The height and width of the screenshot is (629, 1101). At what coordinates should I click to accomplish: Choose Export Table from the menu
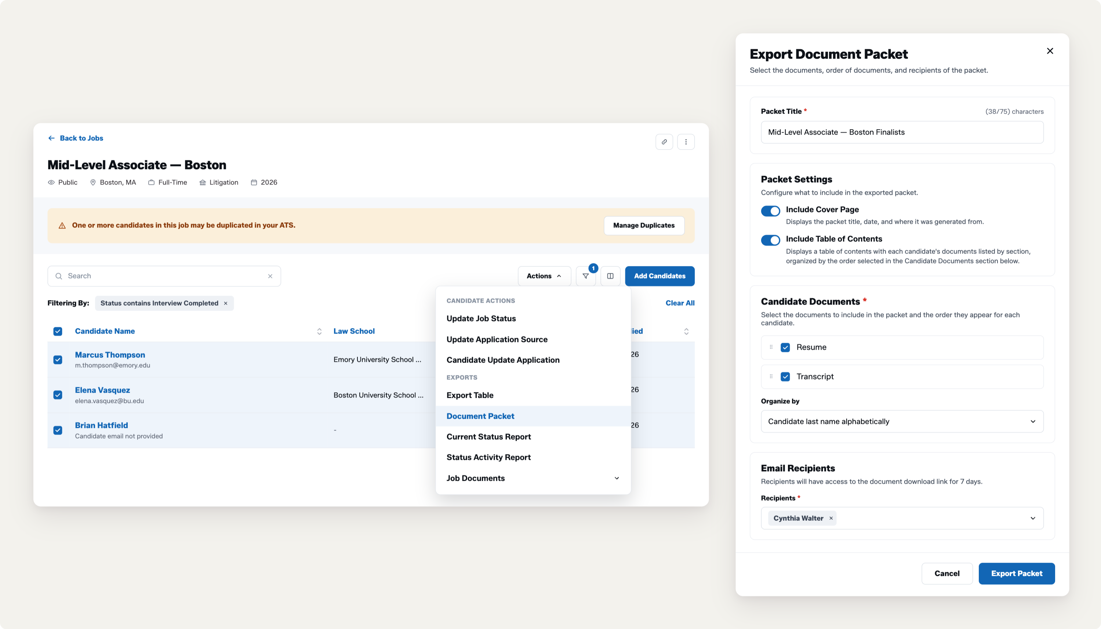point(533,395)
